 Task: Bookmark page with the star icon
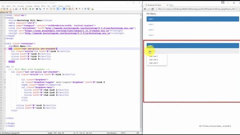tap(237, 9)
